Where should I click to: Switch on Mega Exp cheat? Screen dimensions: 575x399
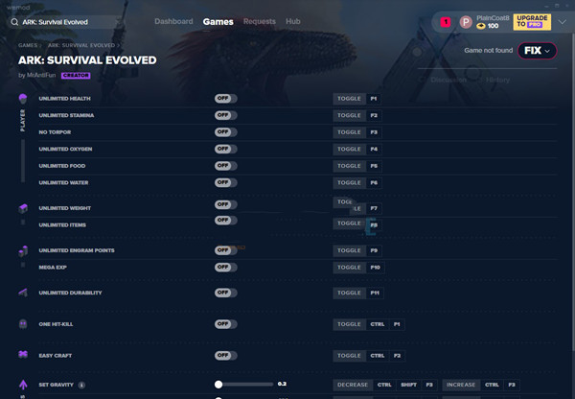225,268
